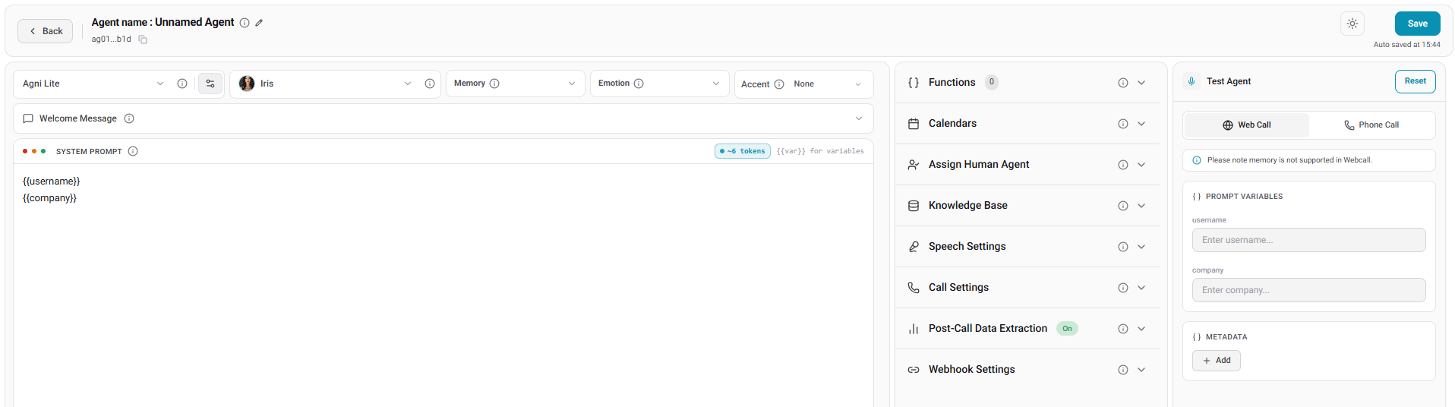This screenshot has width=1455, height=407.
Task: Click the PROMPT VARIABLES heading
Action: (1244, 197)
